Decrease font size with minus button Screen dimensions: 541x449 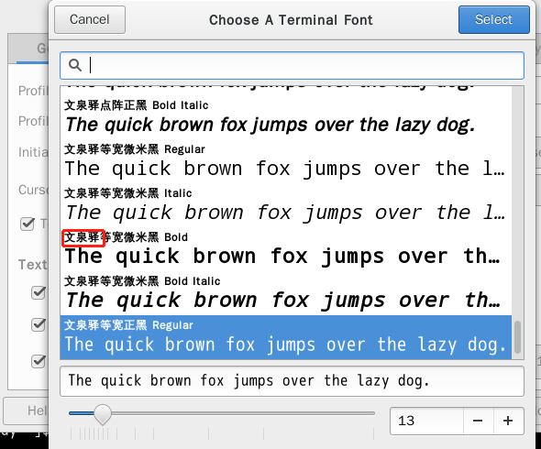(478, 421)
